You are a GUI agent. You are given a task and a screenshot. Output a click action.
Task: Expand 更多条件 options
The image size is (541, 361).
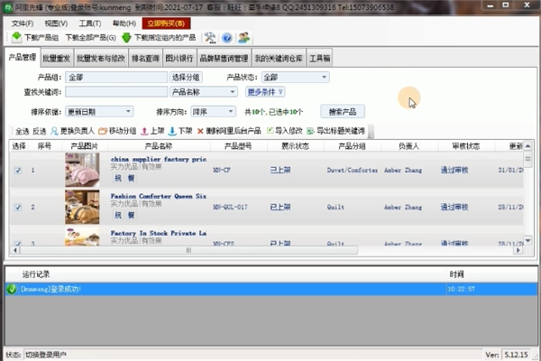tap(265, 92)
